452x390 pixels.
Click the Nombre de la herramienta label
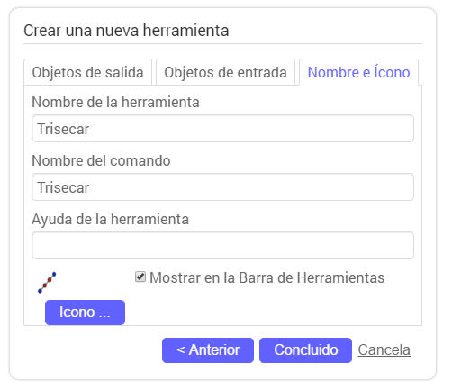click(115, 102)
